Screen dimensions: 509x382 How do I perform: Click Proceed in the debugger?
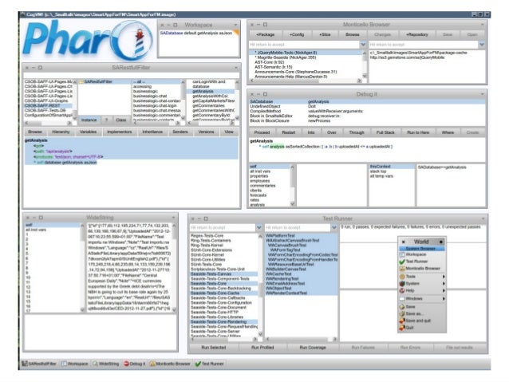[x=262, y=132]
